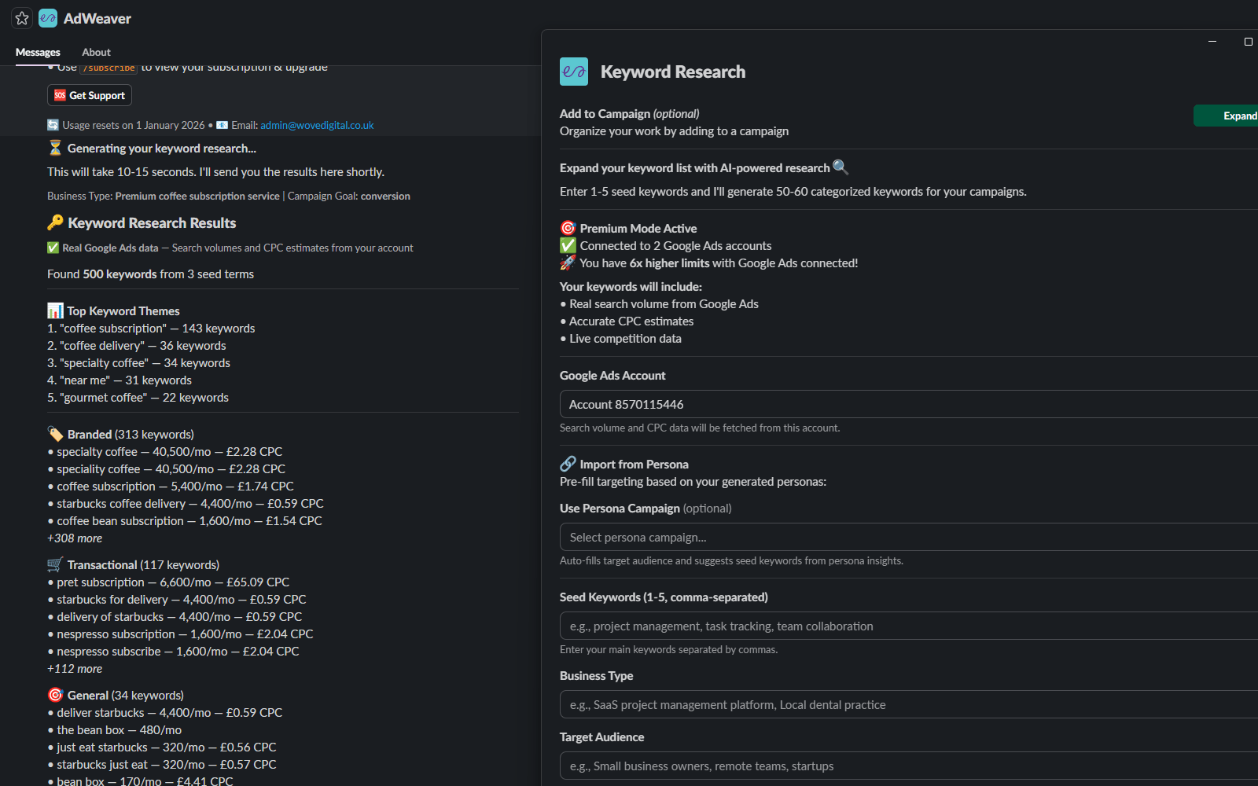The image size is (1258, 786).
Task: Click the cart icon beside Transactional keywords
Action: pyautogui.click(x=54, y=564)
